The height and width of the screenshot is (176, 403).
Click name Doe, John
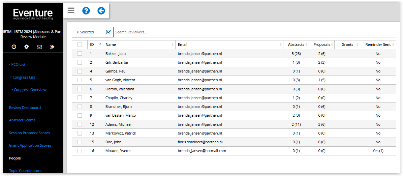point(113,142)
